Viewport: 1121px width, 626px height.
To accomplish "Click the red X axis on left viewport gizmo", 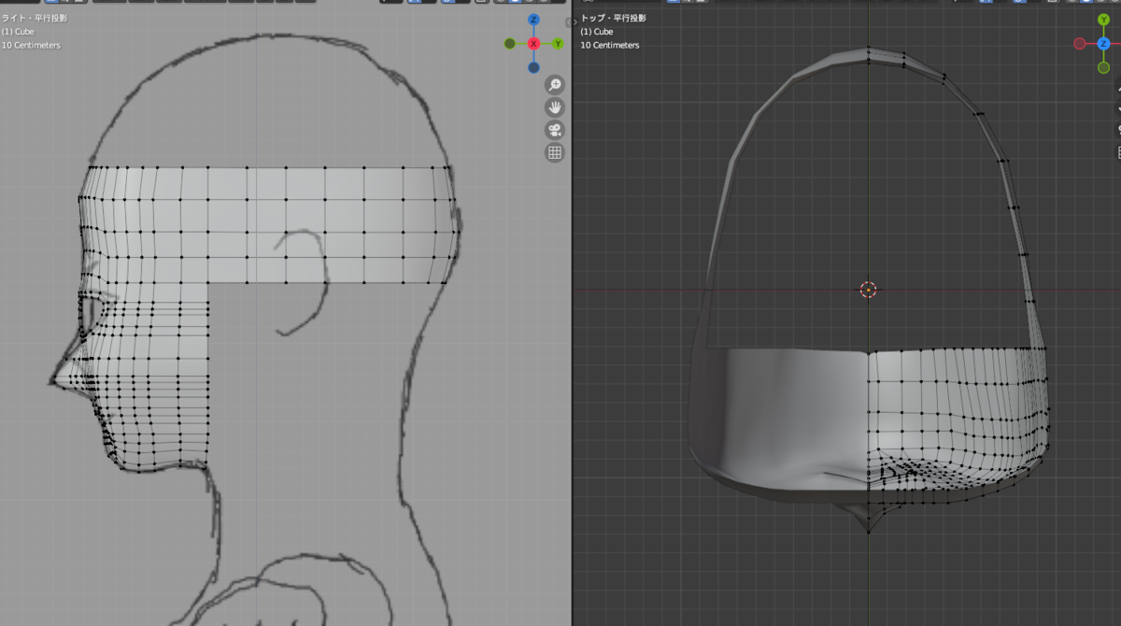I will (x=533, y=44).
